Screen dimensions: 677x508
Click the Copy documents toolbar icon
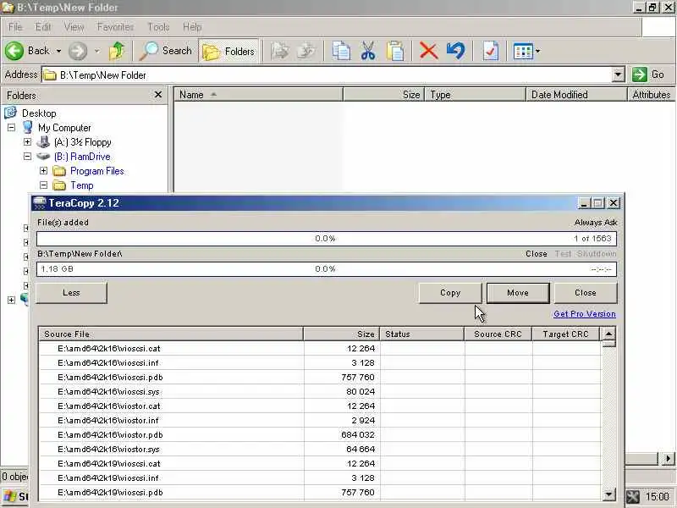point(341,51)
